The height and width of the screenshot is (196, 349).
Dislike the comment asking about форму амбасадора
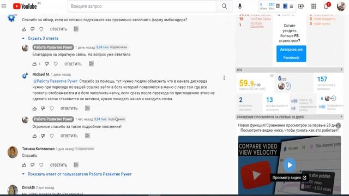pos(33,29)
